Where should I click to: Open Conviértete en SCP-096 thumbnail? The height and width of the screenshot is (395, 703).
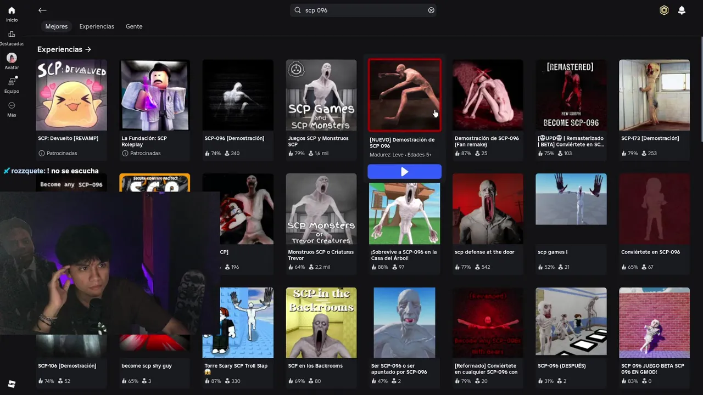(x=655, y=209)
